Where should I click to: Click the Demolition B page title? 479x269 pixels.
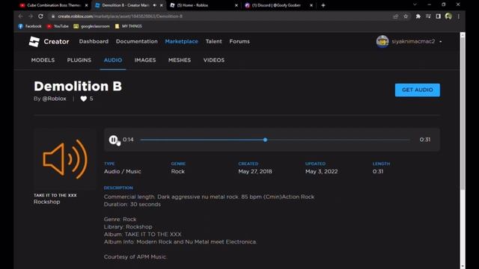pos(78,87)
